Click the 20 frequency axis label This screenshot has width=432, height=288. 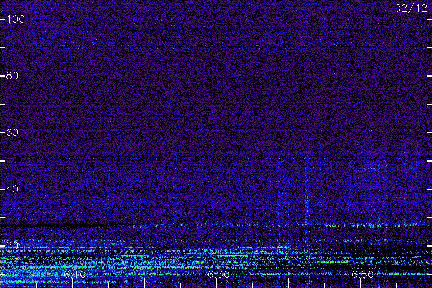click(x=12, y=245)
